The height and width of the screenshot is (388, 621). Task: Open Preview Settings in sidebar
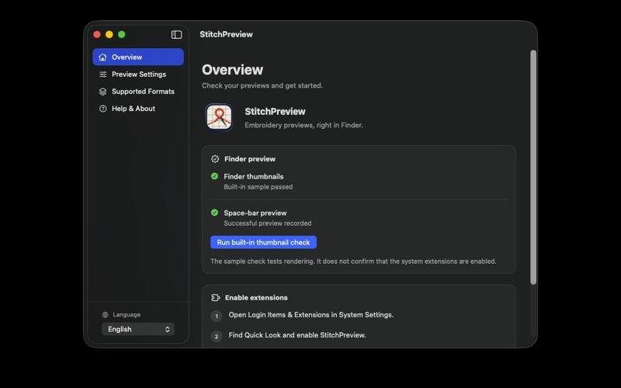tap(138, 74)
